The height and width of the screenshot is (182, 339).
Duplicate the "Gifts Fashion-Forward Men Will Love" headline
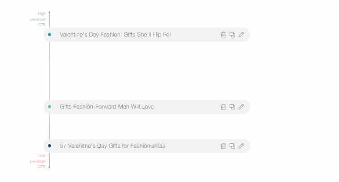(x=232, y=106)
